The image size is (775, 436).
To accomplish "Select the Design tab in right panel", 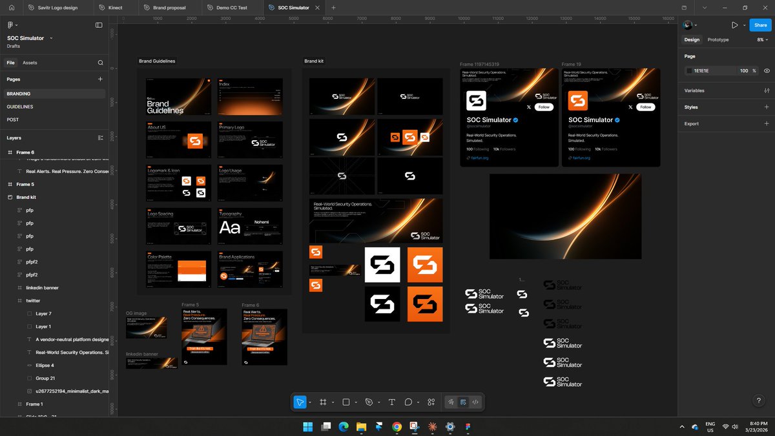I will point(692,40).
